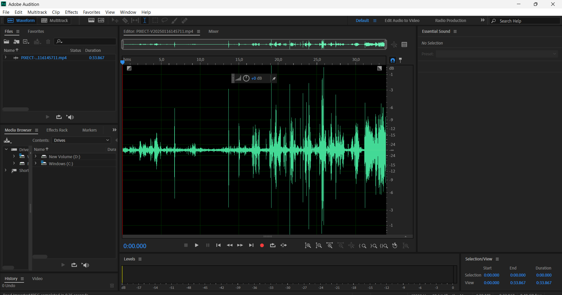Select the Move tool in the toolbar

click(x=115, y=20)
